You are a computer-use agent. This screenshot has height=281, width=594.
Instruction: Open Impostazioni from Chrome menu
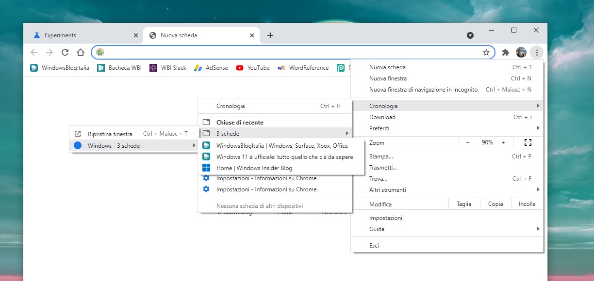(447, 218)
